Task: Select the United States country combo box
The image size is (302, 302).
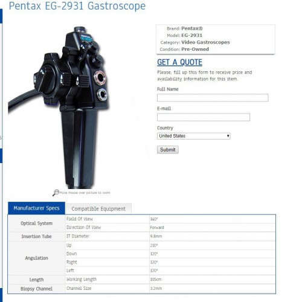Action: [194, 136]
